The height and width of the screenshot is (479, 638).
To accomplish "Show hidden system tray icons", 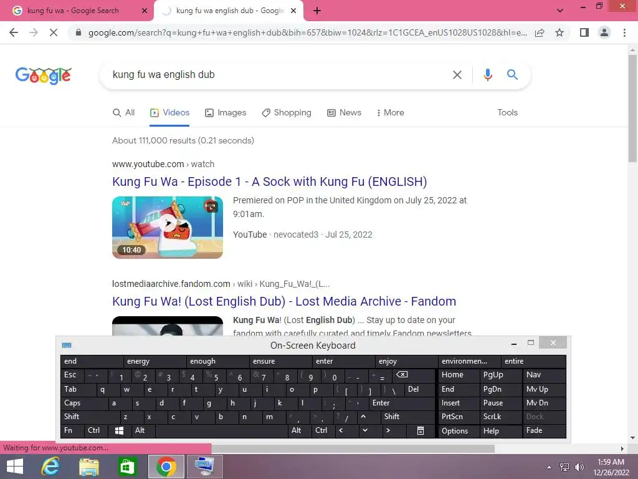I will (x=550, y=467).
